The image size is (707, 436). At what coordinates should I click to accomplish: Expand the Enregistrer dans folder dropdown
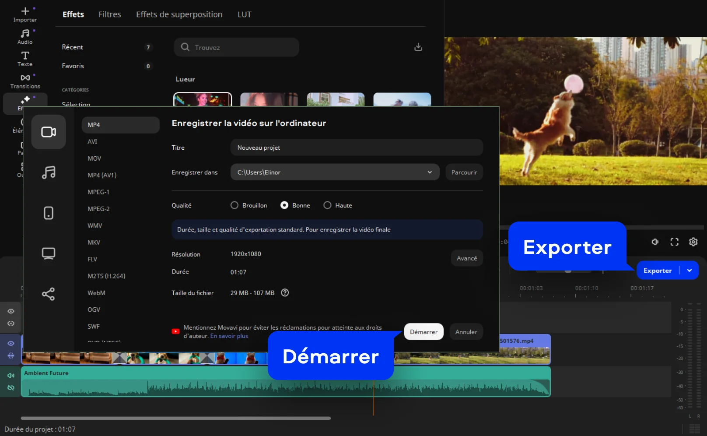(x=430, y=172)
